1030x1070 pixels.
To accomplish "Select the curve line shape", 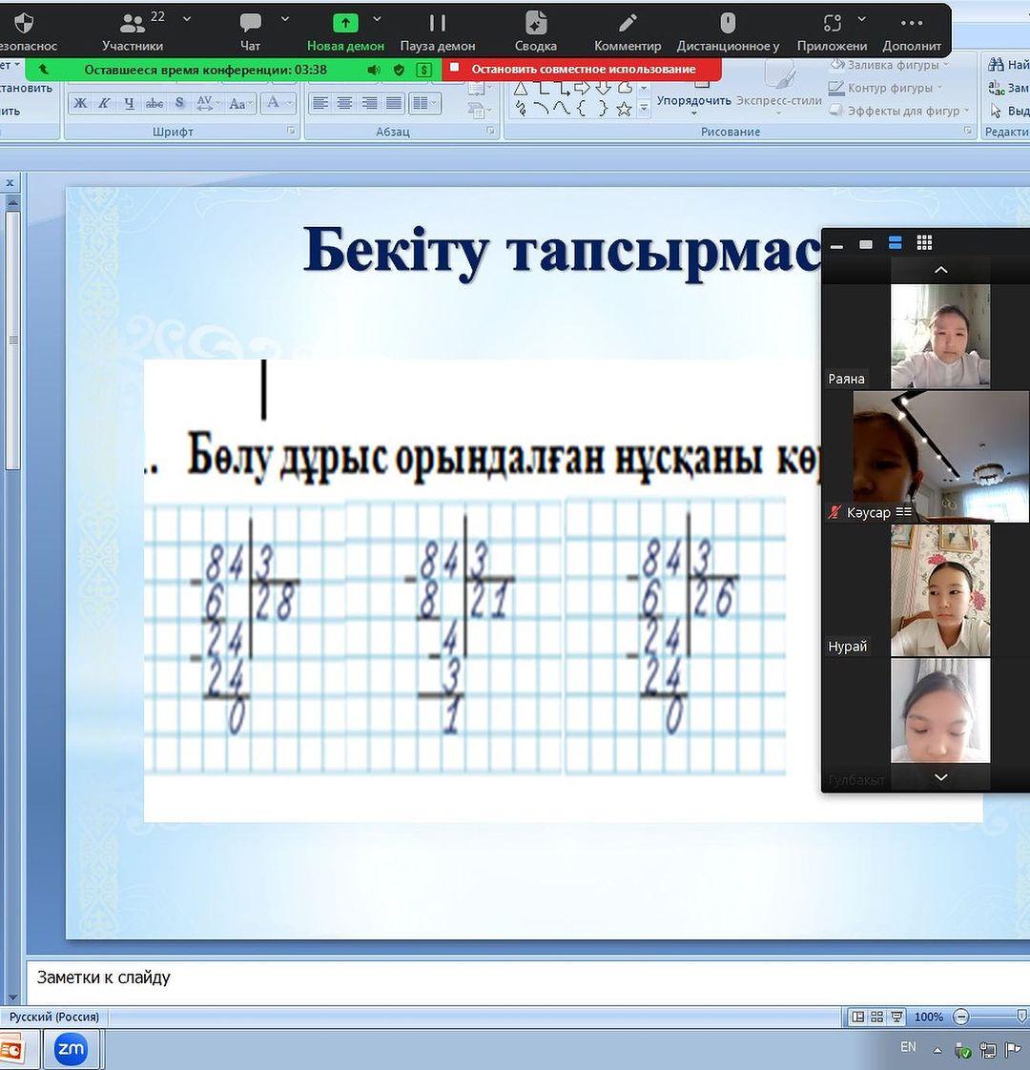I will pyautogui.click(x=562, y=109).
